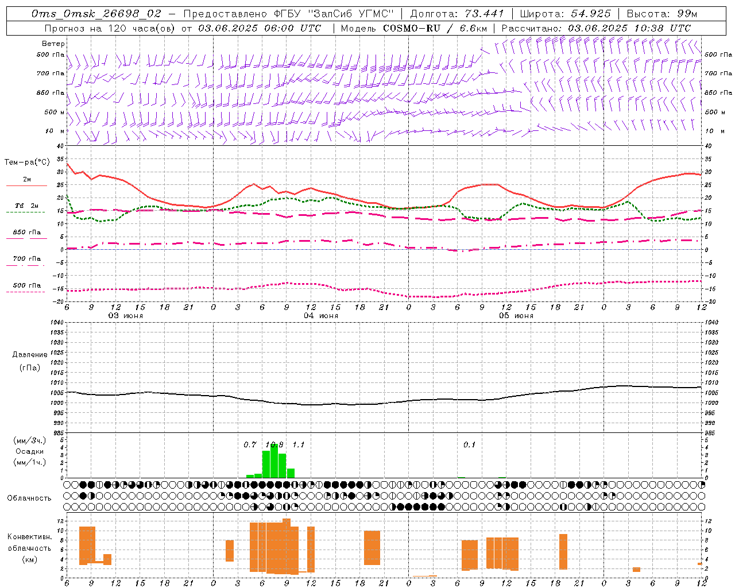Click the 0.7 precipitation total value
The height and width of the screenshot is (588, 735).
[250, 444]
